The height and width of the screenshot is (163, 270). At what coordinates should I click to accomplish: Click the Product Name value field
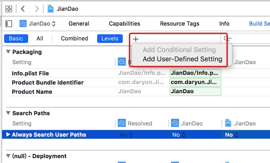195,91
